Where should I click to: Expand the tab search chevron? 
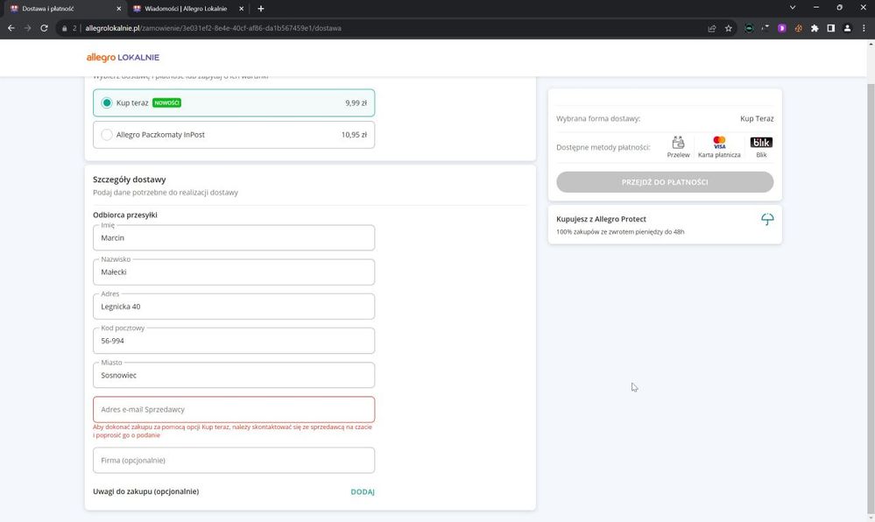[x=792, y=8]
